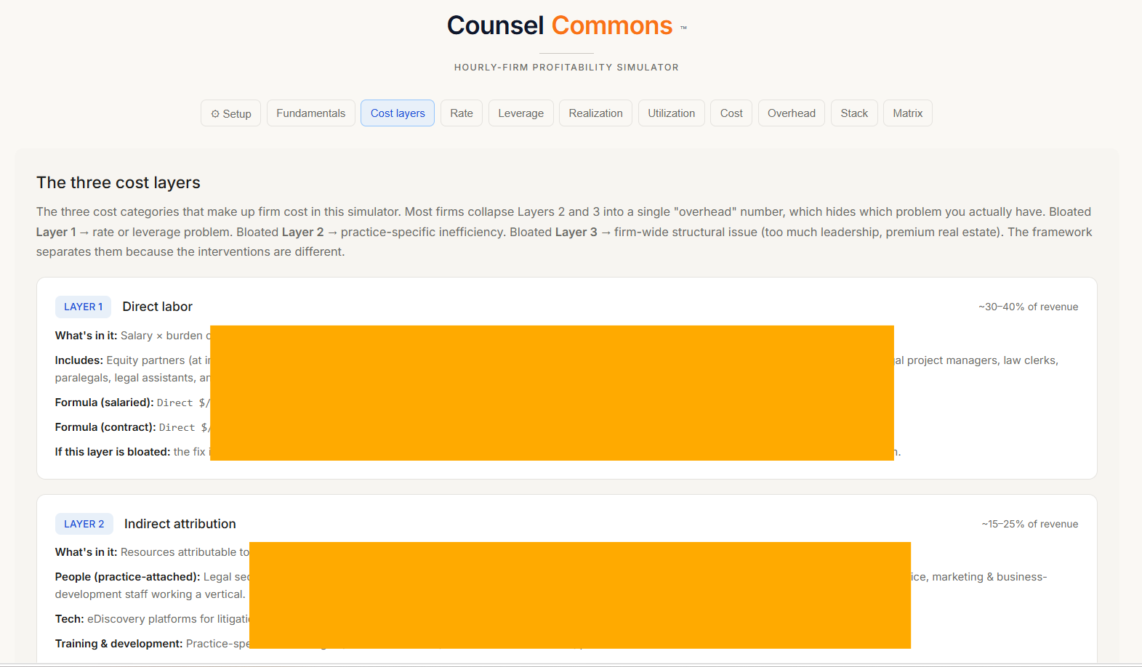The width and height of the screenshot is (1142, 667).
Task: Go to the Leverage tab
Action: point(520,113)
